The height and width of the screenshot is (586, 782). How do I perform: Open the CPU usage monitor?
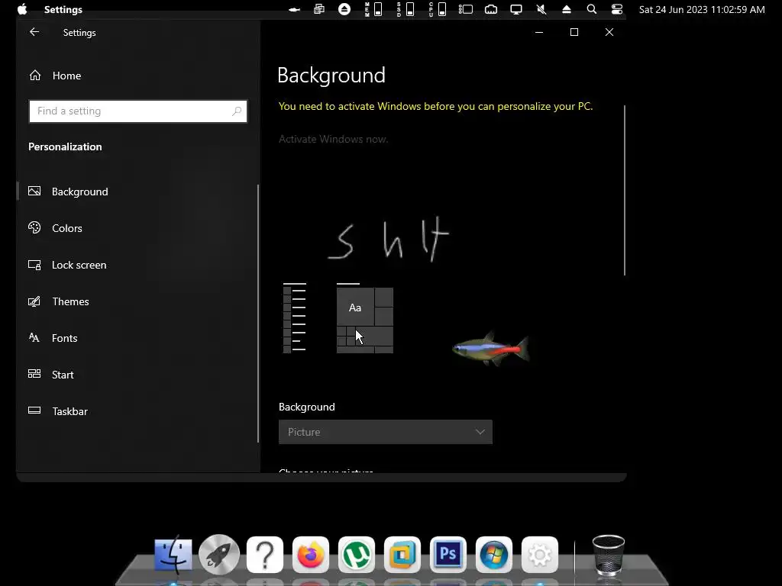438,9
